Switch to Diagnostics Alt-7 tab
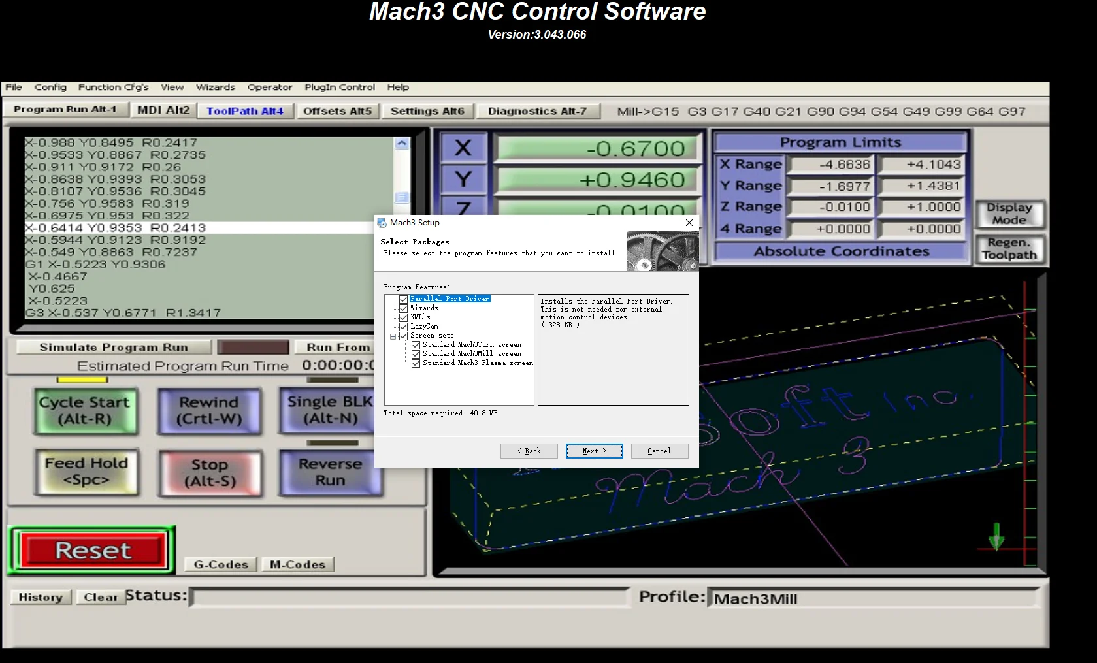Image resolution: width=1097 pixels, height=663 pixels. coord(537,111)
